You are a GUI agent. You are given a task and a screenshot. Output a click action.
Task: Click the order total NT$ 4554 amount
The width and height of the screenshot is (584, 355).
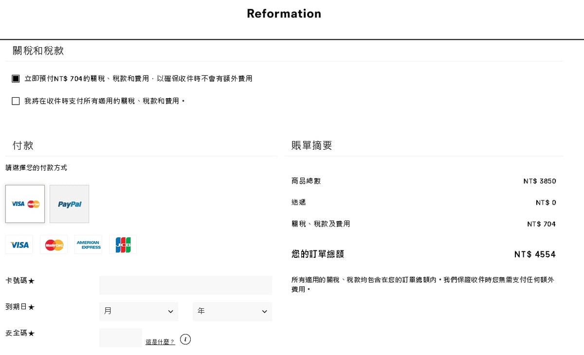pos(535,254)
